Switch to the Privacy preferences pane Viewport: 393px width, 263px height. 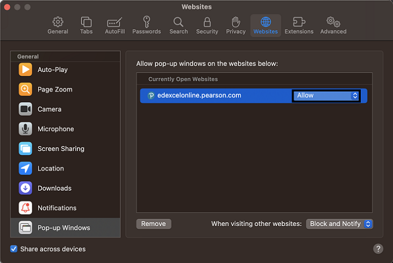click(x=236, y=25)
